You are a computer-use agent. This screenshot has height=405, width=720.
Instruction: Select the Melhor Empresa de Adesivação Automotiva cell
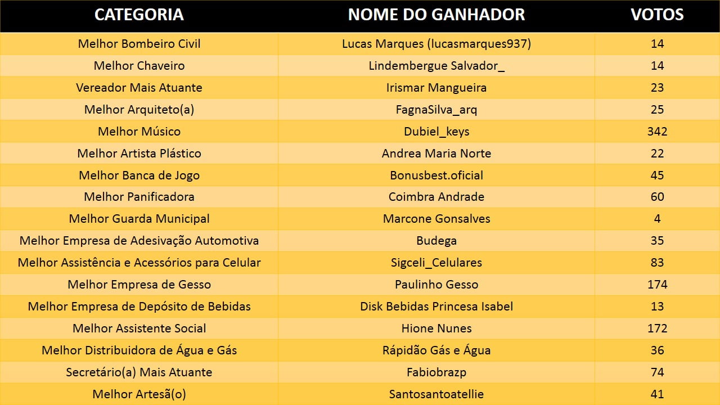point(139,241)
